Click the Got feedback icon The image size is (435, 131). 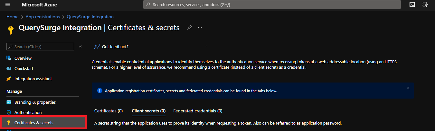97,47
